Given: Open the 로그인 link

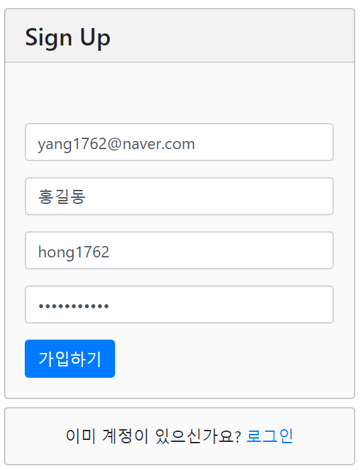Looking at the screenshot, I should (x=270, y=436).
